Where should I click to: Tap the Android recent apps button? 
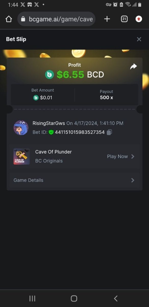32,298
